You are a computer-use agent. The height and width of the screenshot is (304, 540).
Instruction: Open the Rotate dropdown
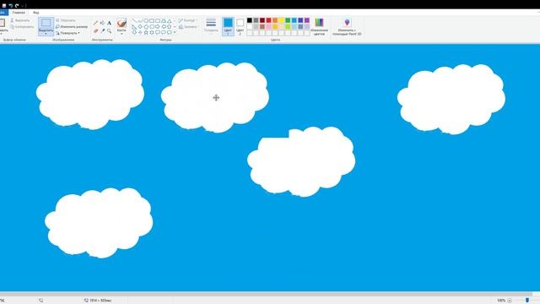67,33
